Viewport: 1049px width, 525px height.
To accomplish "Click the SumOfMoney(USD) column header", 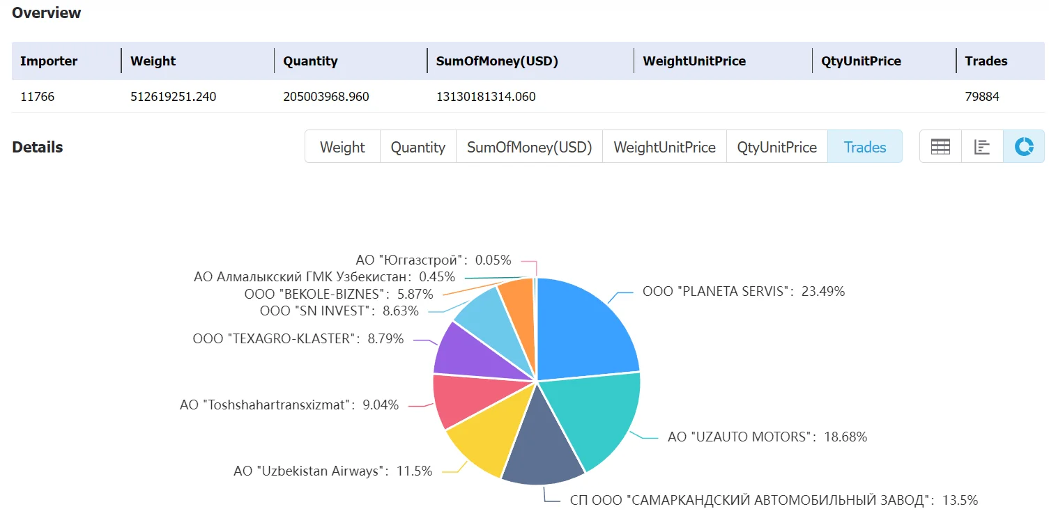I will pyautogui.click(x=497, y=61).
